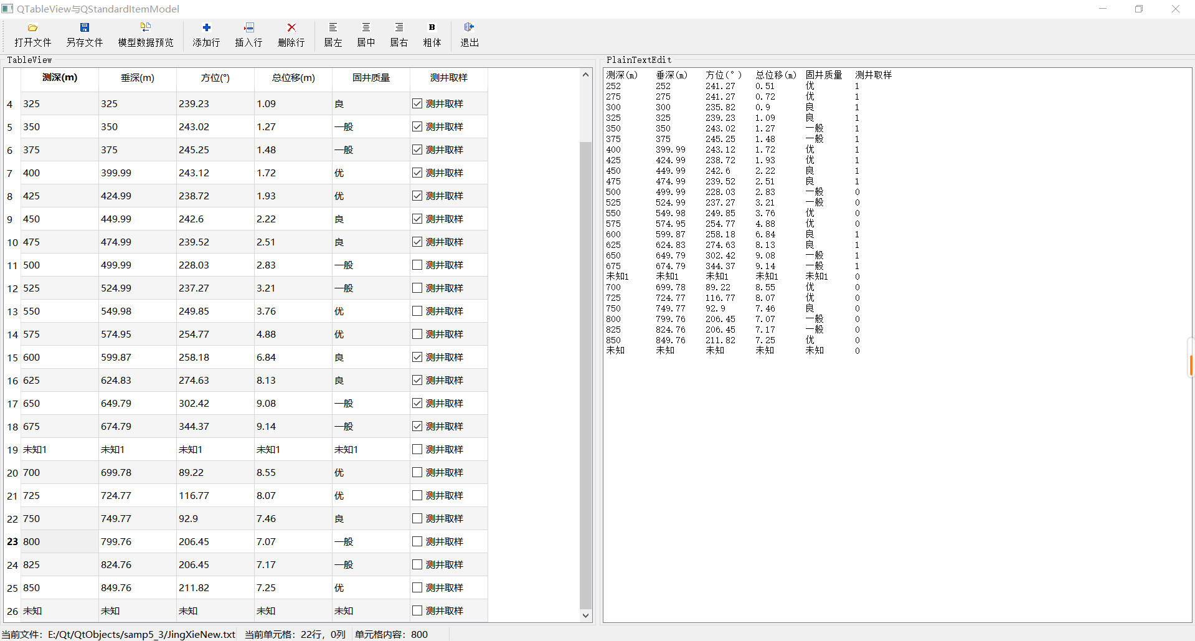Tick 测井取样 checkbox in row 23

pyautogui.click(x=417, y=542)
